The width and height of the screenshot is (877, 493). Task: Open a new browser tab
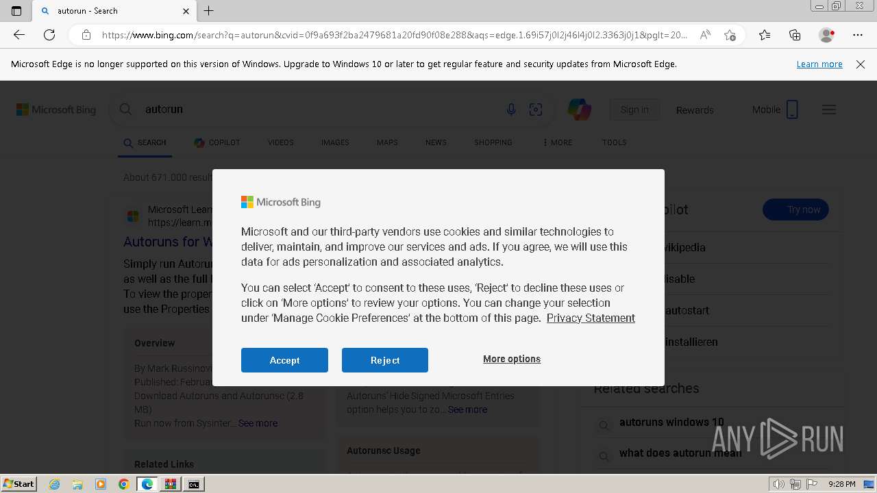209,11
